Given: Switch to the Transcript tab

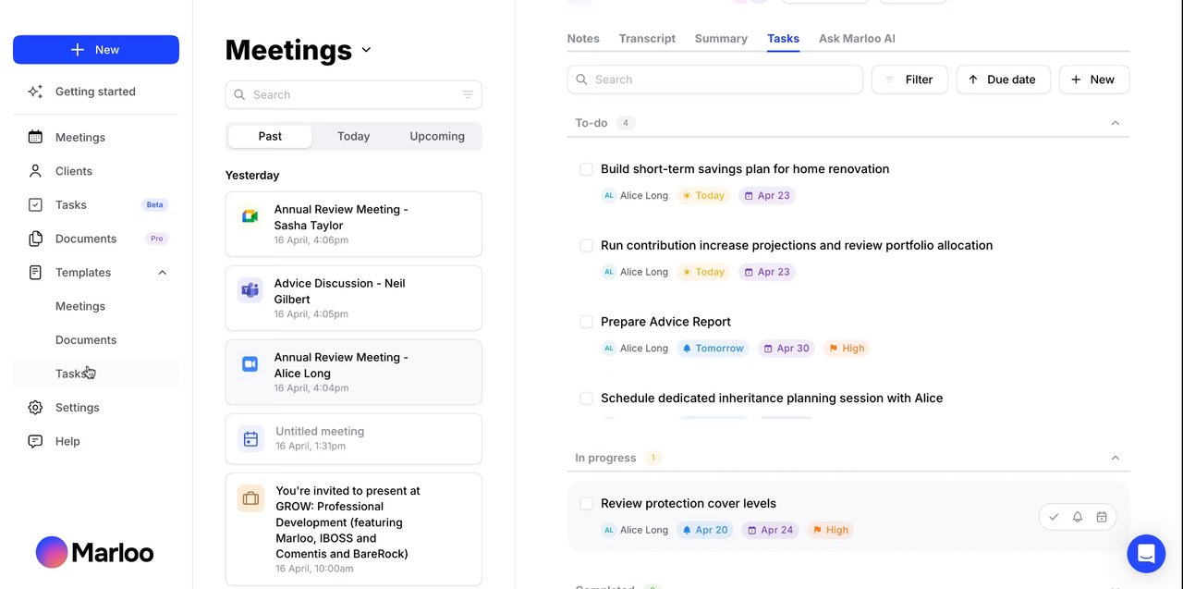Looking at the screenshot, I should pos(647,39).
